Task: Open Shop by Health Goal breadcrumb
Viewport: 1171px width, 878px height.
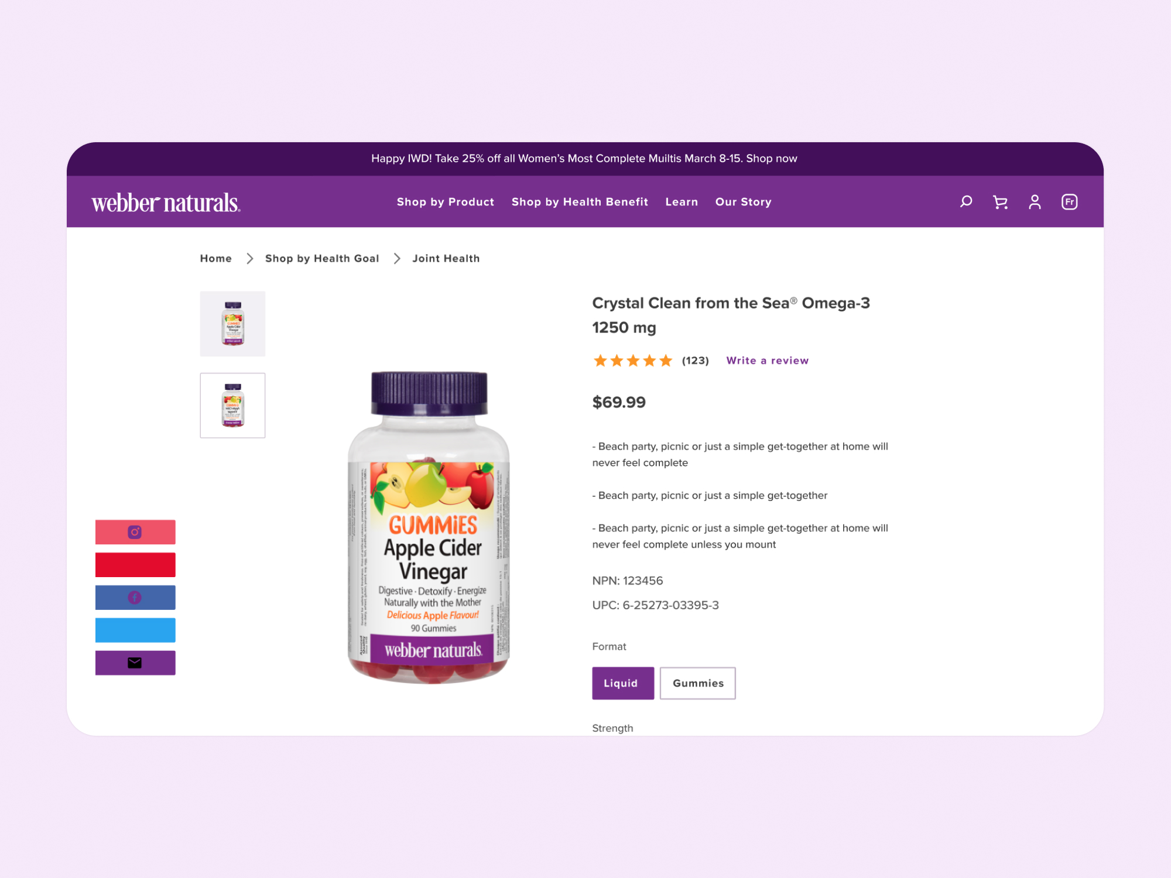Action: pos(322,258)
